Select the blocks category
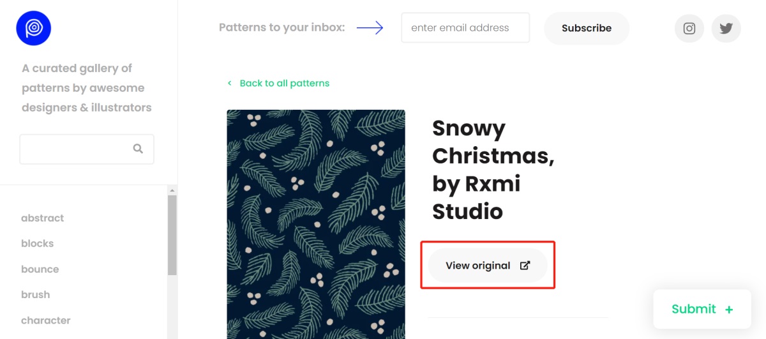The height and width of the screenshot is (339, 766). click(x=37, y=243)
